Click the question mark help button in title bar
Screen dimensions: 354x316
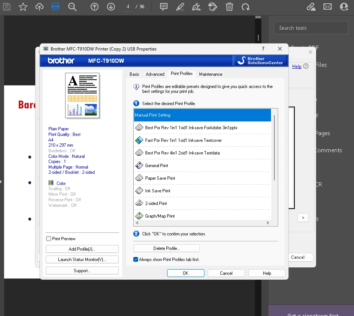(x=263, y=49)
